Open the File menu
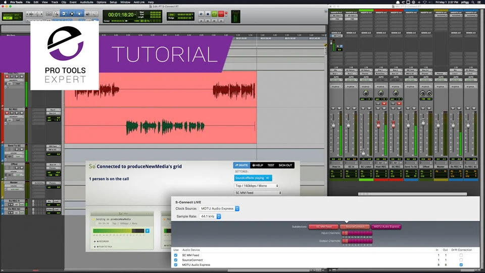This screenshot has height=273, width=485. [28, 2]
